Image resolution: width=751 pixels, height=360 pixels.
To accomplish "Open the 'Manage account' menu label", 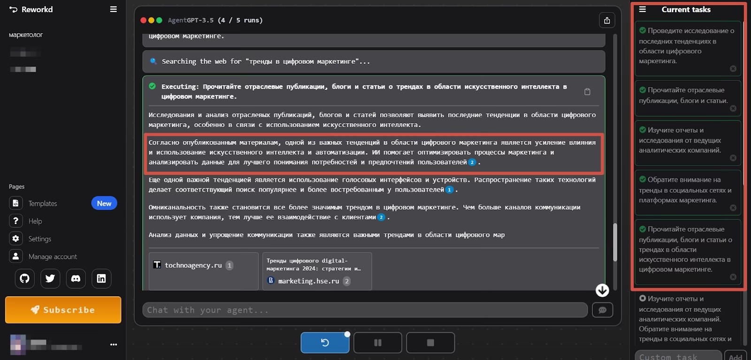I will [53, 257].
